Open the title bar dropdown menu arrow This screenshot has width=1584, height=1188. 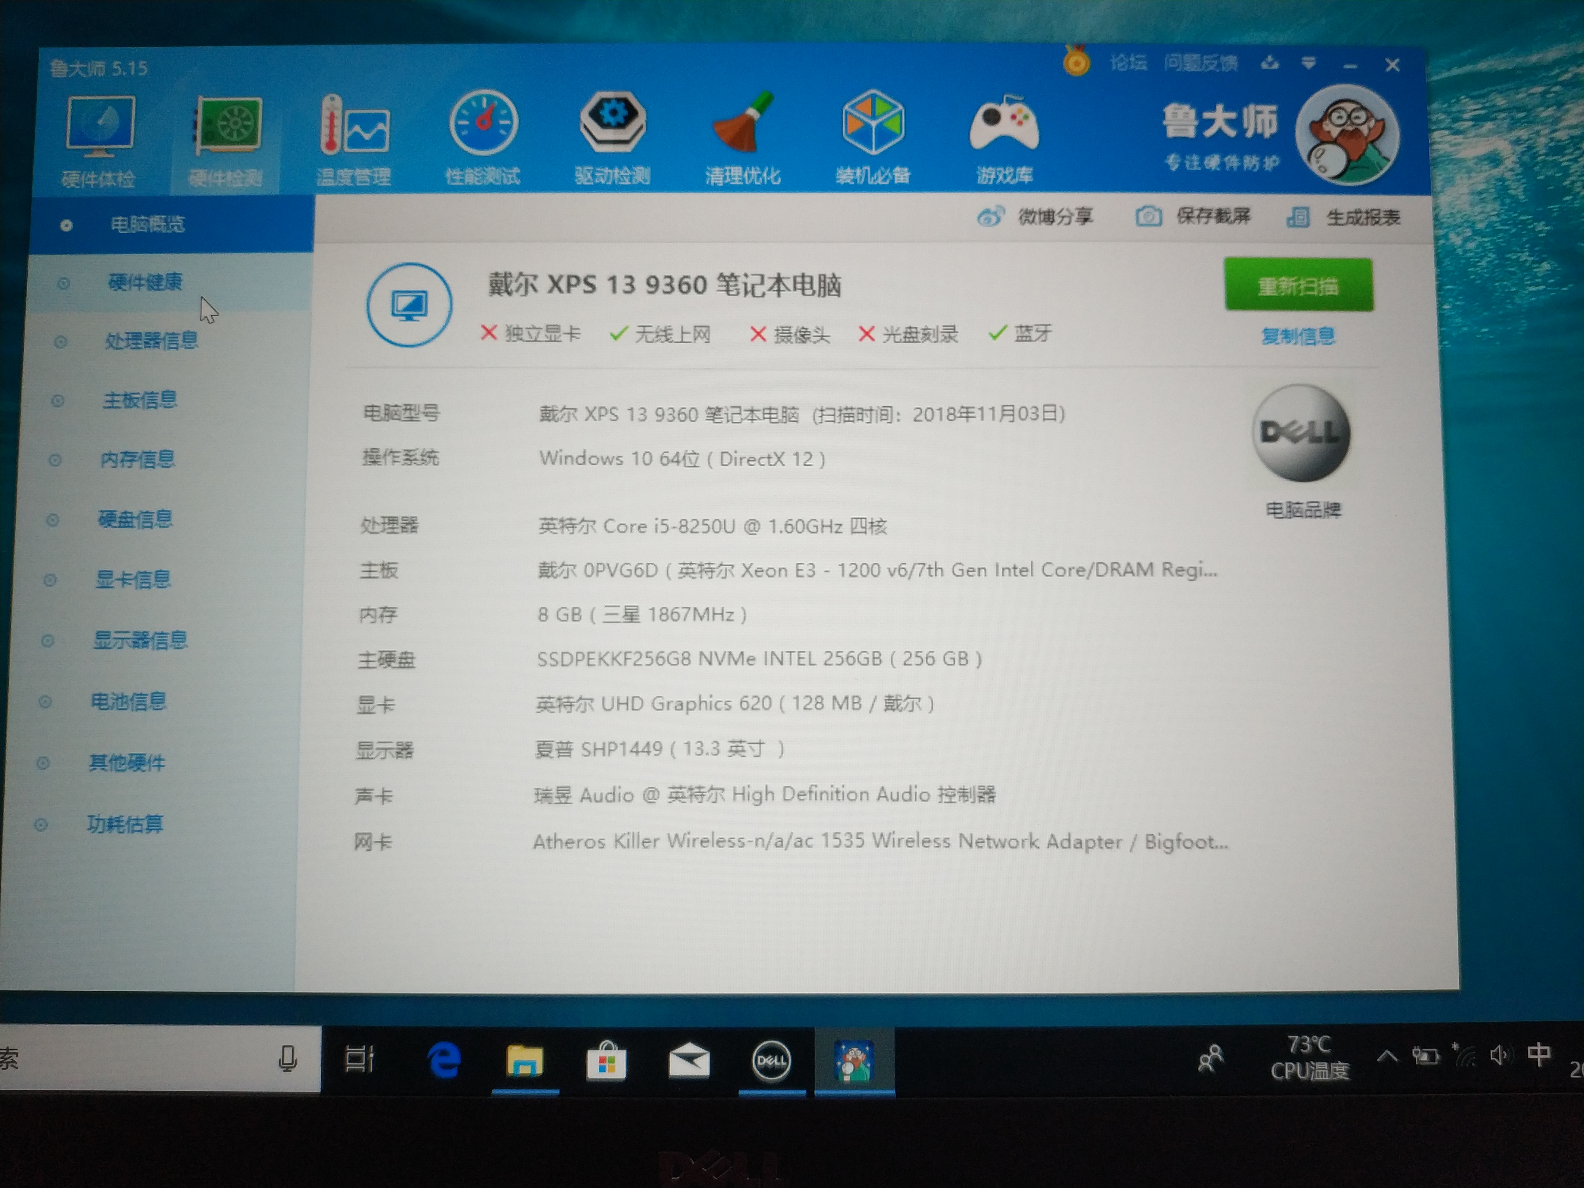coord(1308,64)
